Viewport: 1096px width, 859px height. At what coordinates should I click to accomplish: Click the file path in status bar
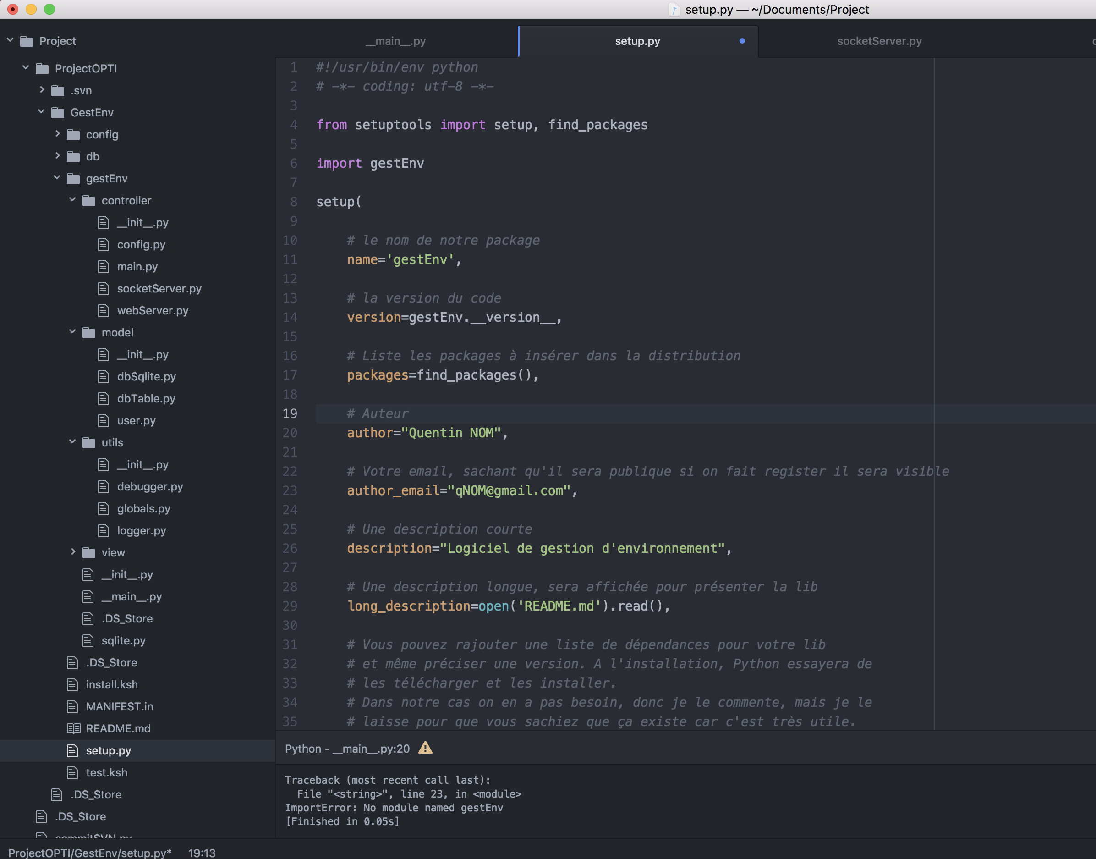[90, 853]
